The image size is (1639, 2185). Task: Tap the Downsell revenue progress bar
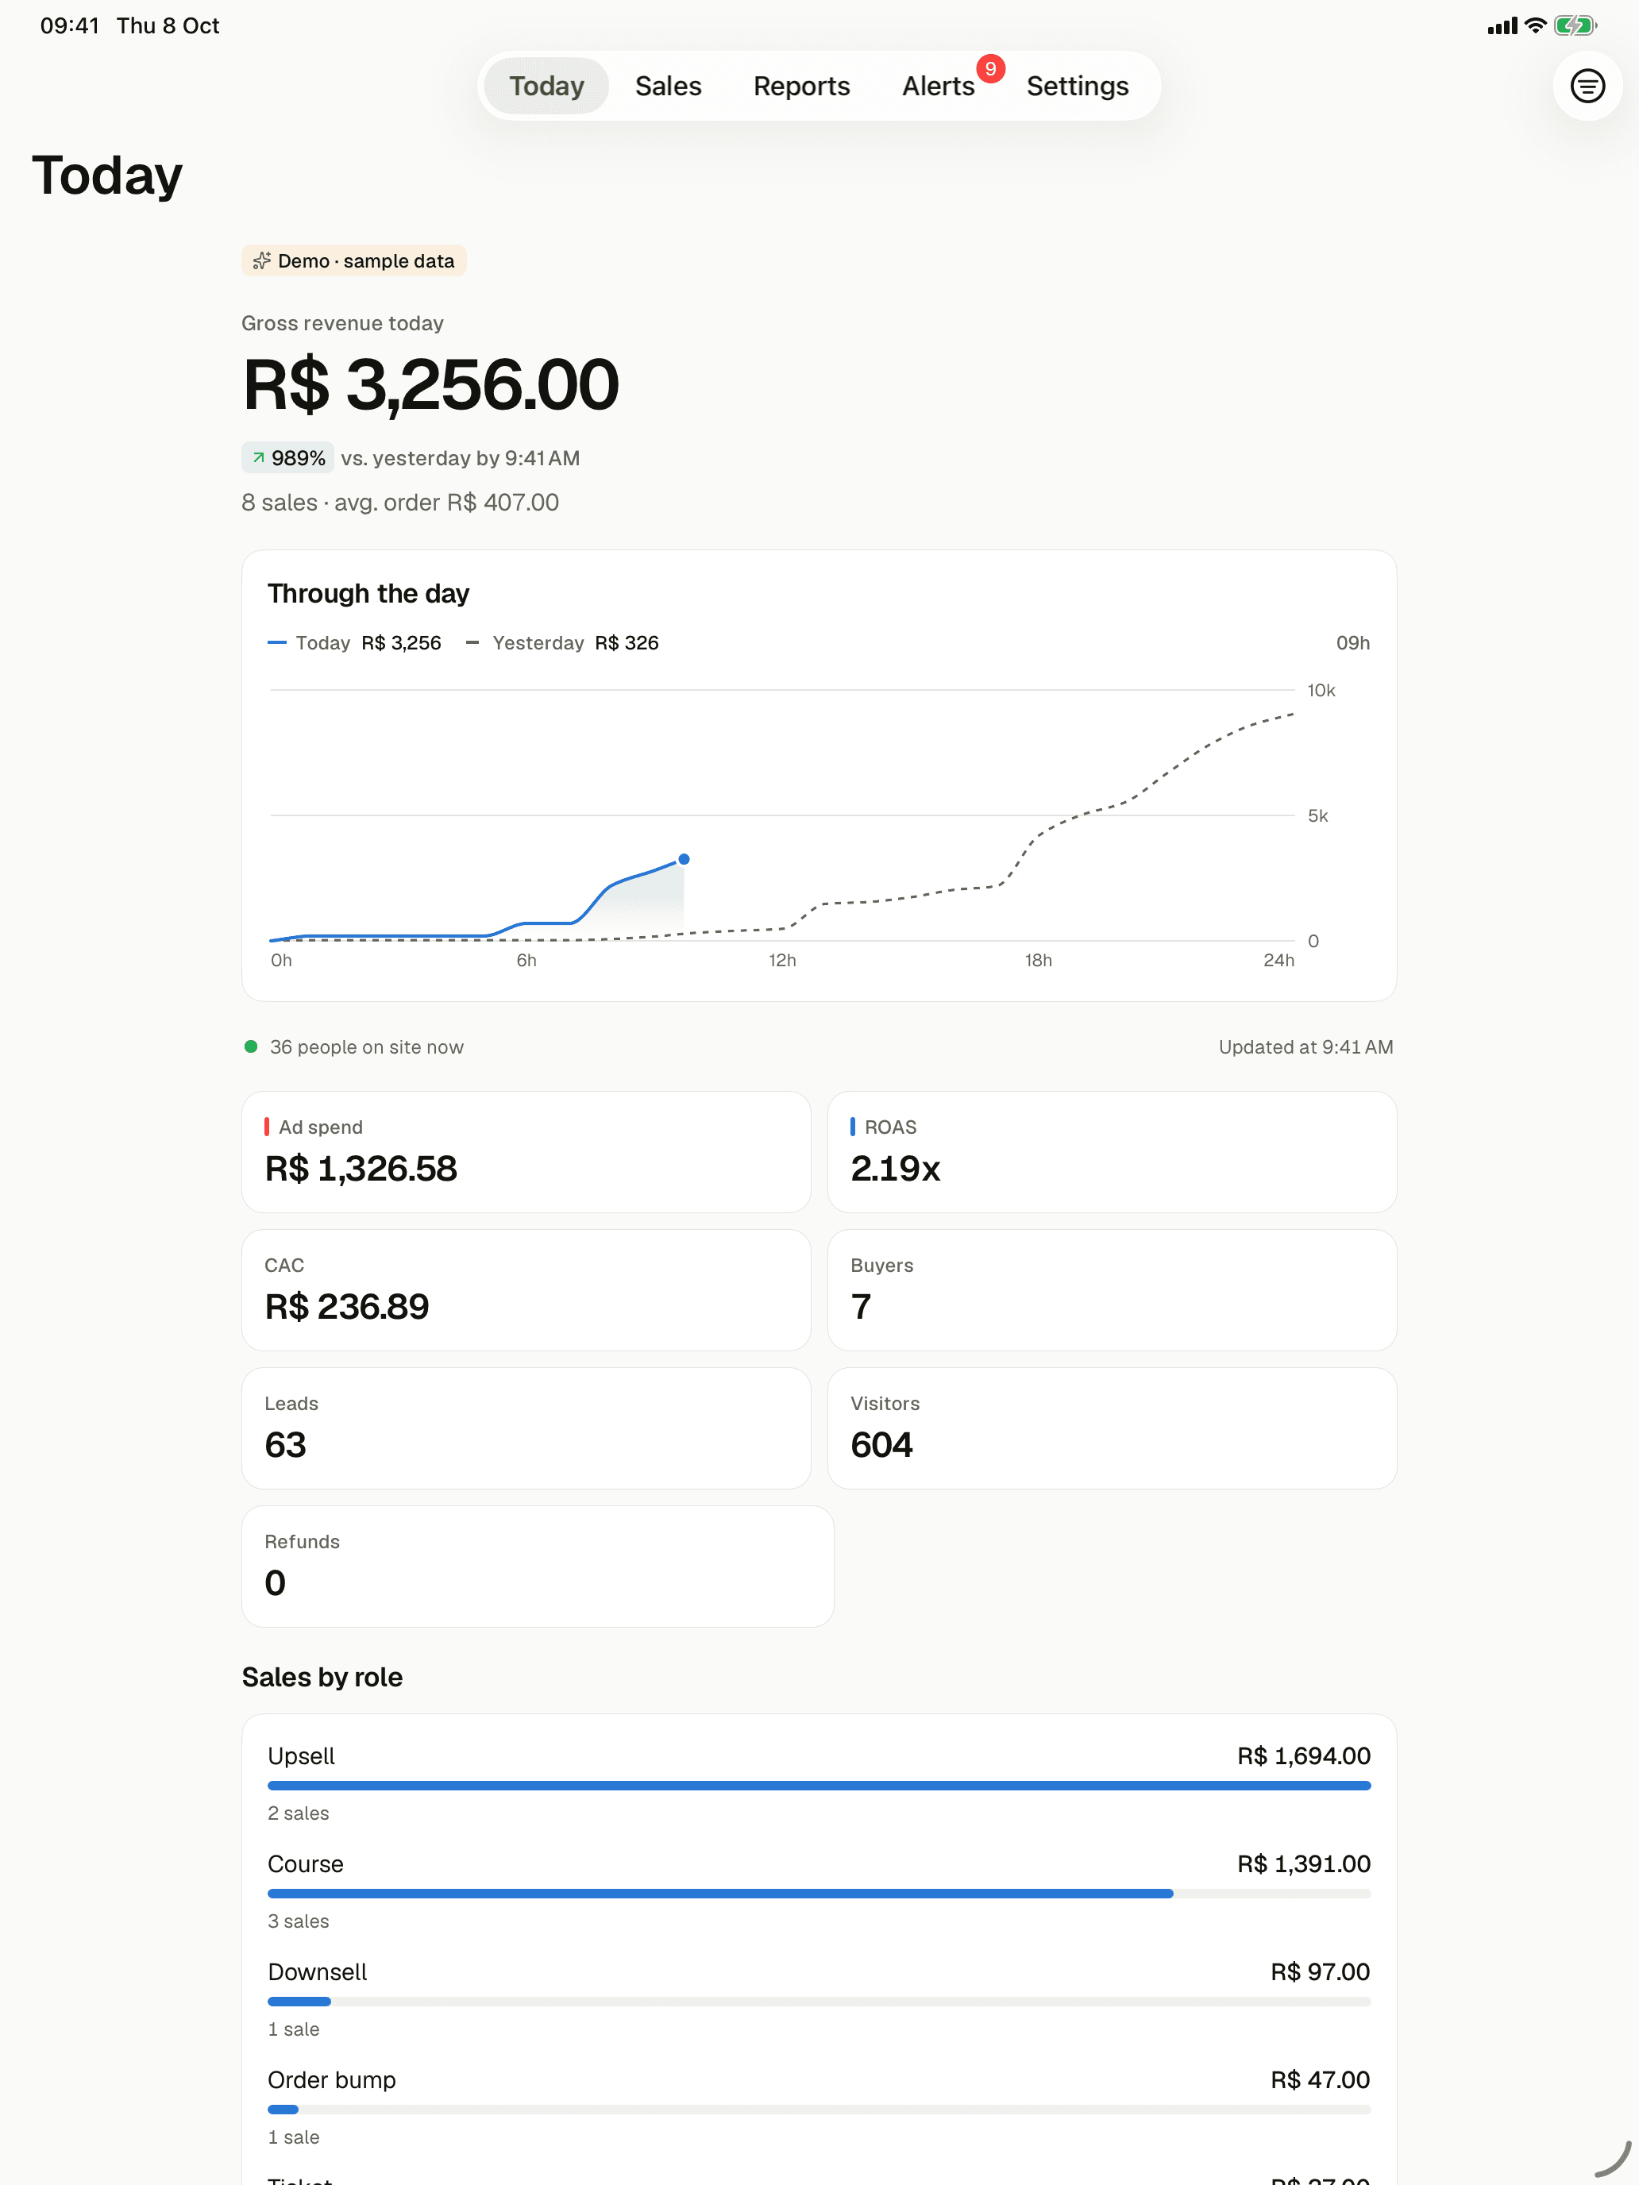(x=819, y=2002)
